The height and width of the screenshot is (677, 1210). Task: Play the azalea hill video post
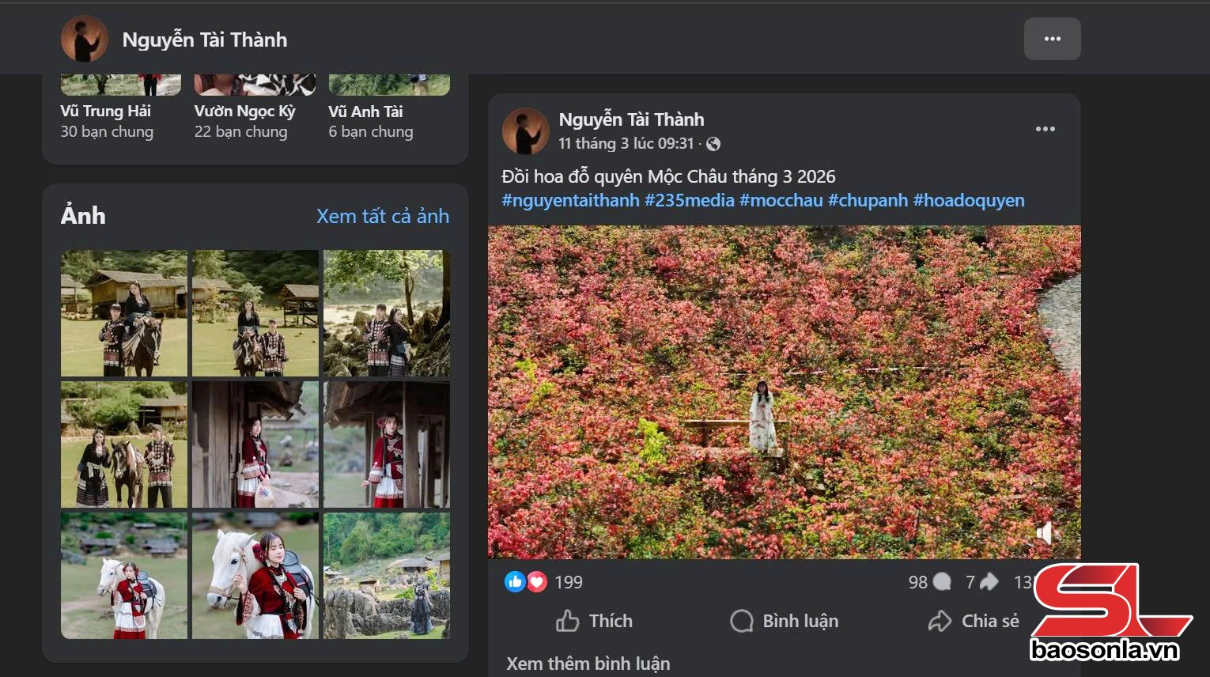(x=784, y=391)
